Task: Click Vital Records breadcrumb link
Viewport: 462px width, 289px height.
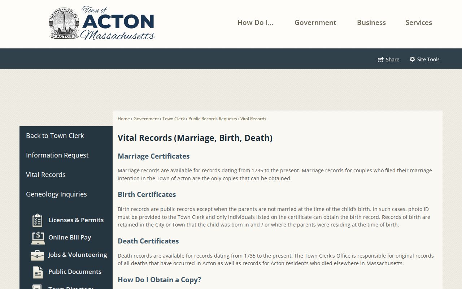Action: pyautogui.click(x=253, y=119)
